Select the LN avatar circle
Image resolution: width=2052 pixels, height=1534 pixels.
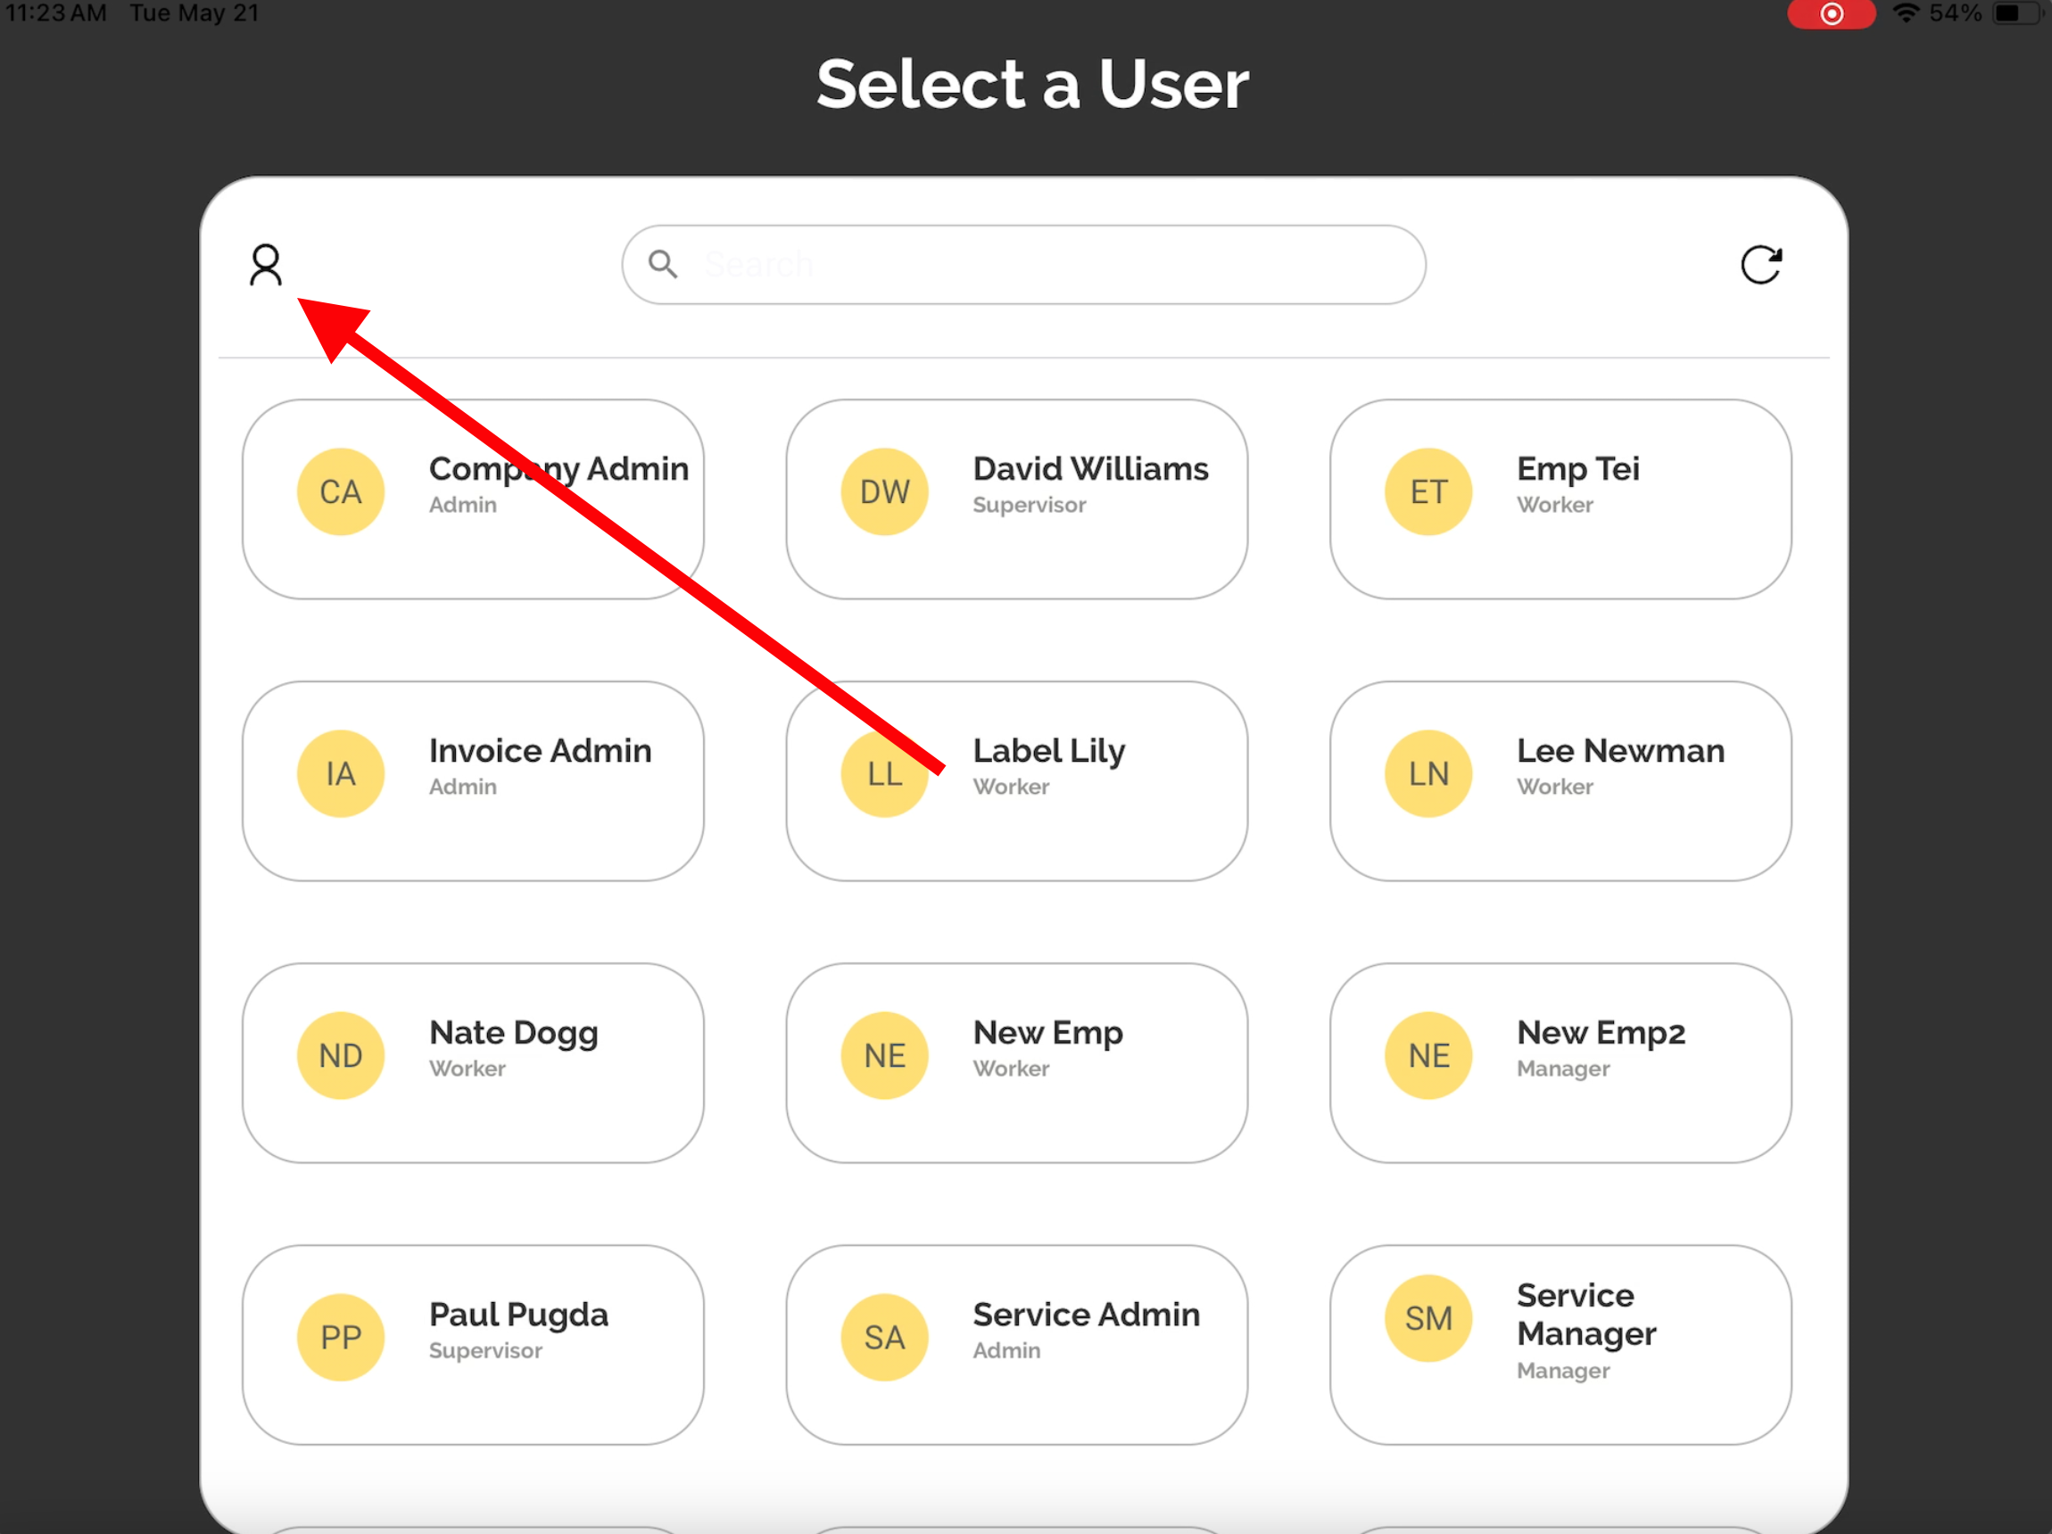pos(1428,773)
